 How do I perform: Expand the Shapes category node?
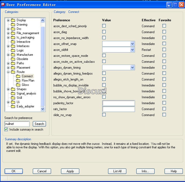pyautogui.click(x=8, y=89)
